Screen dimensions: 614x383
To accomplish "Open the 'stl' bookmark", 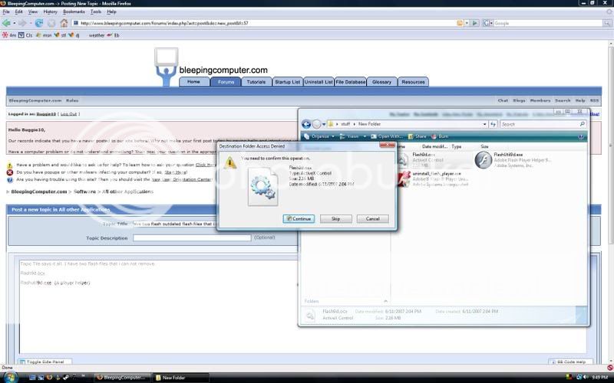I will click(61, 35).
